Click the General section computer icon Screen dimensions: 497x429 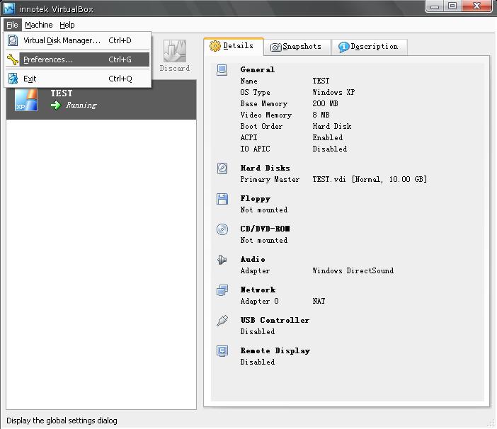click(222, 70)
